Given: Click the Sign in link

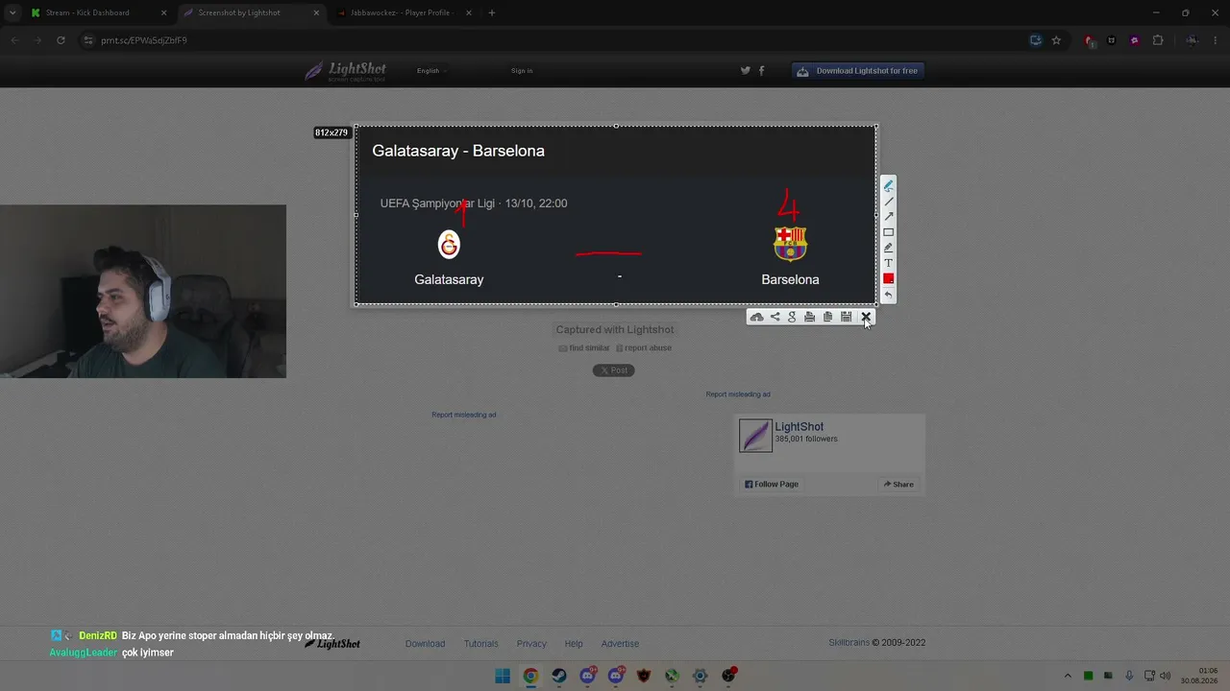Looking at the screenshot, I should click(522, 70).
